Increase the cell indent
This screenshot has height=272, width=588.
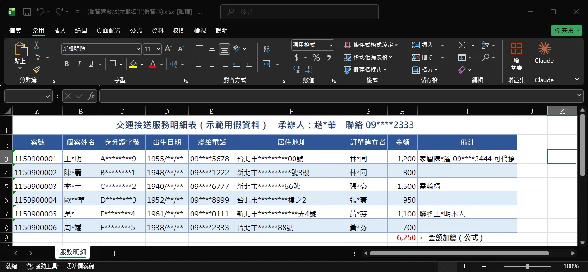click(249, 64)
